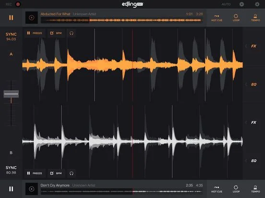Seek in the Abducted For What waveform overview

[x=121, y=21]
